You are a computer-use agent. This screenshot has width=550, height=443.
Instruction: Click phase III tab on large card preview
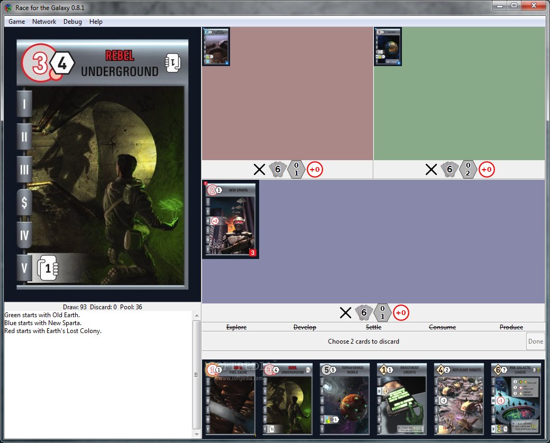[x=24, y=169]
